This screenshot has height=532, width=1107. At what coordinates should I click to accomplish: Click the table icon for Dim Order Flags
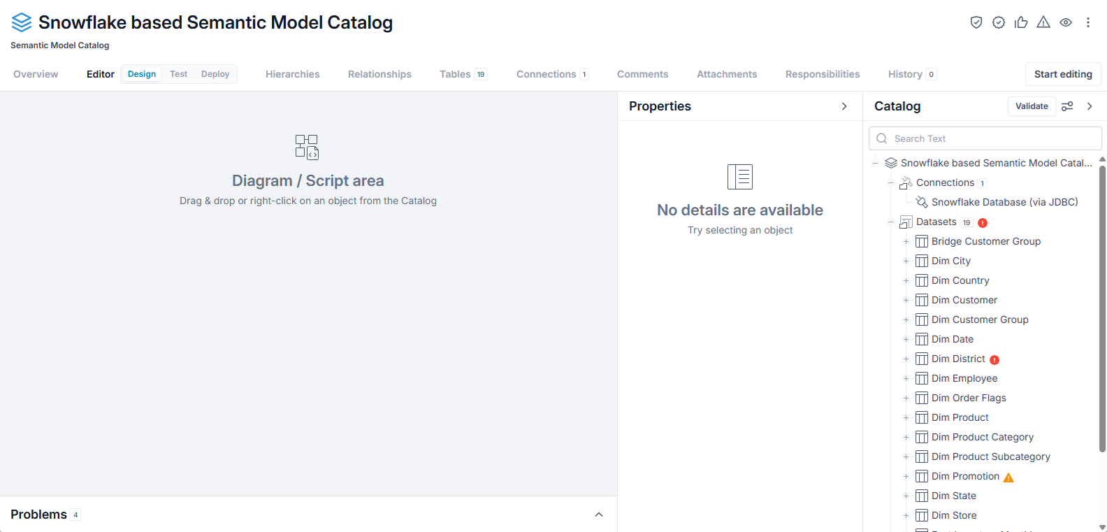coord(922,398)
